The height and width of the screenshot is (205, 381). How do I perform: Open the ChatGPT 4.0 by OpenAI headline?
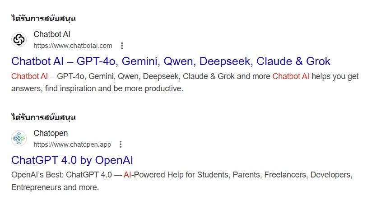72,160
